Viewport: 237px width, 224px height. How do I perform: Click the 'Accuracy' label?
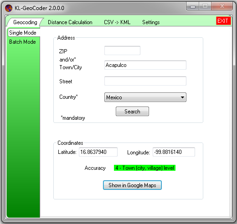(95, 168)
